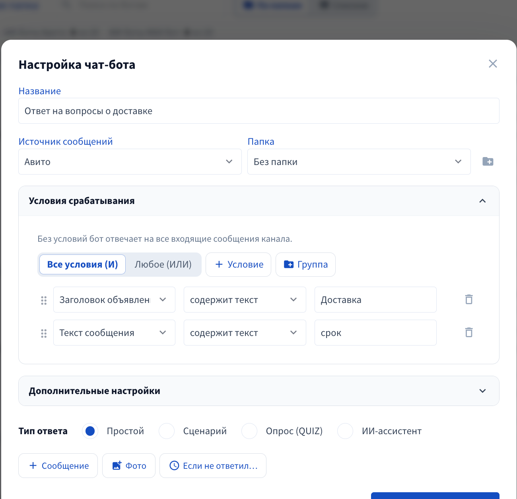
Task: Grab drag handle of 'Текст сообщения' row
Action: 44,333
